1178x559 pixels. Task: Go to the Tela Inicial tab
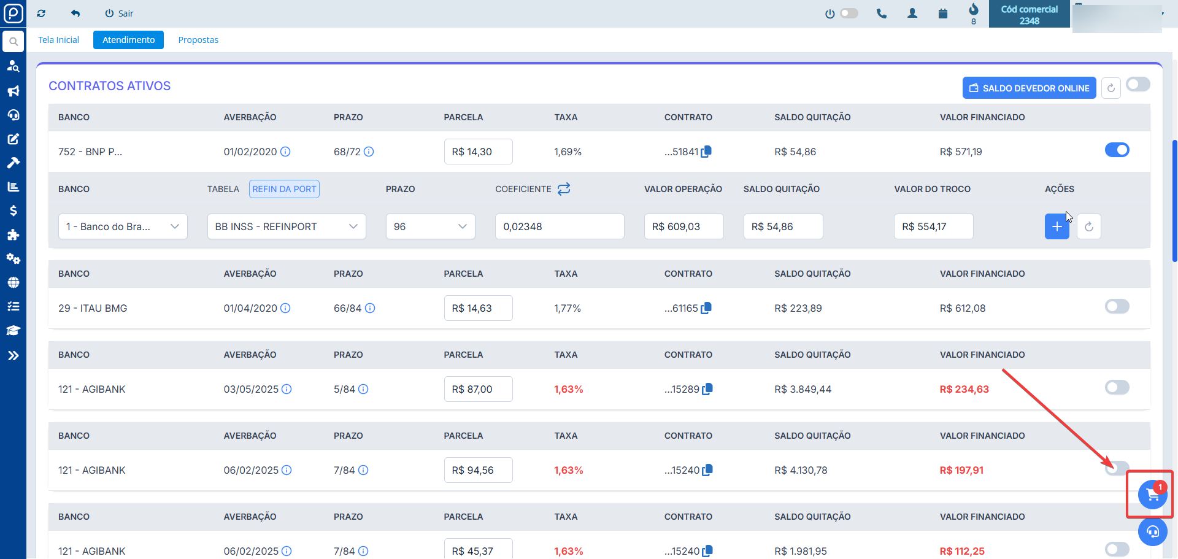coord(58,40)
